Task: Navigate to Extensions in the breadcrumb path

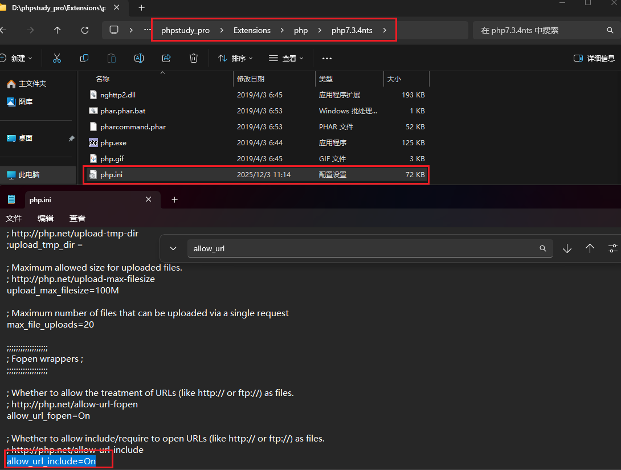Action: [x=252, y=30]
